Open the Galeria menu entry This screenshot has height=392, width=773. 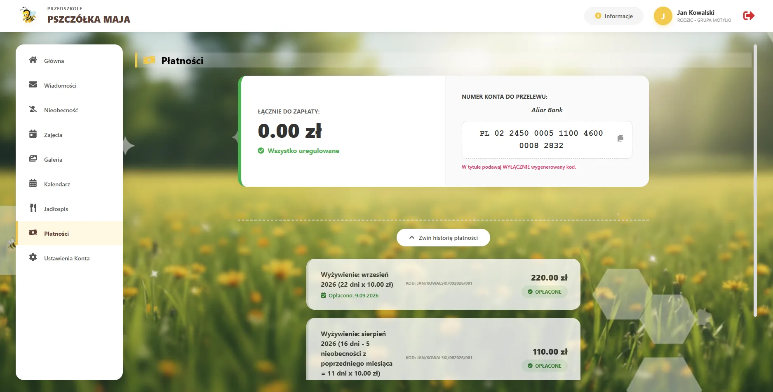(x=69, y=160)
